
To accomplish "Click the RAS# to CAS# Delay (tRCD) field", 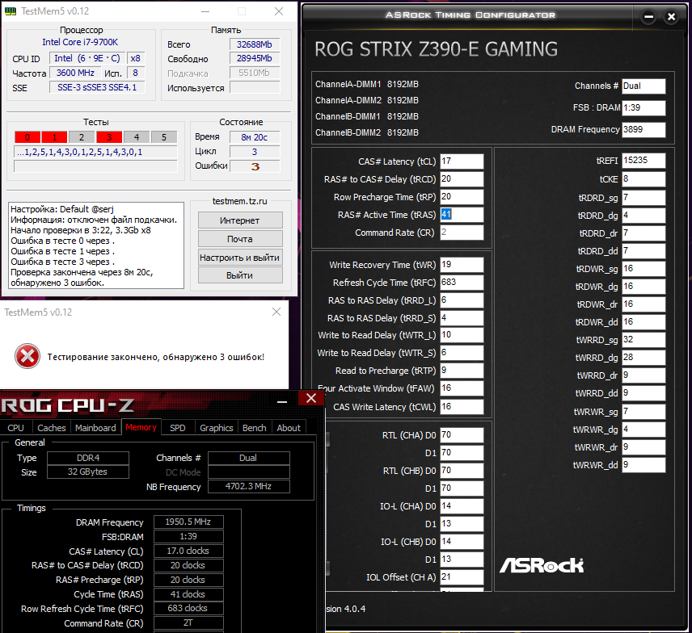I will point(462,179).
